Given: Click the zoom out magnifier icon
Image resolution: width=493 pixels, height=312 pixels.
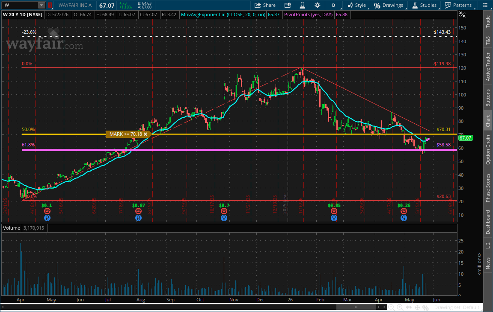Looking at the screenshot, I should tap(392, 308).
